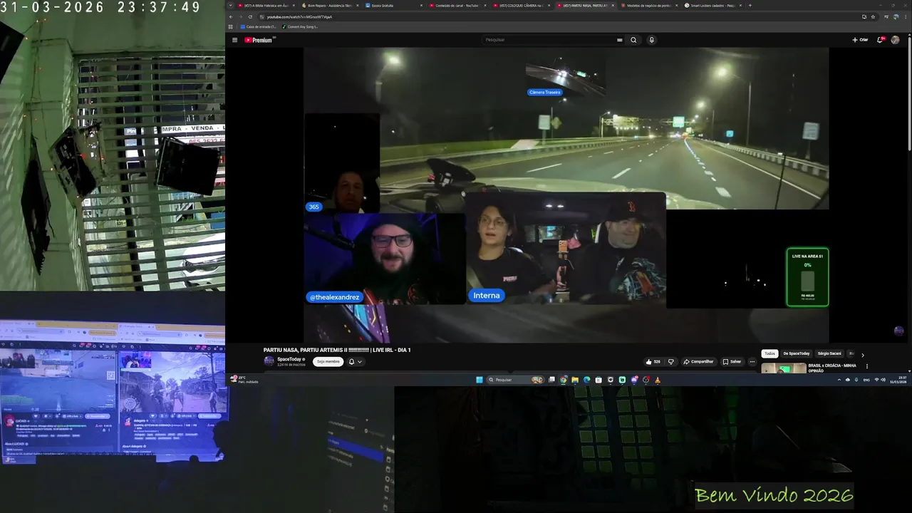912x513 pixels.
Task: Switch to Escola Gratuita browser tab
Action: (x=395, y=5)
